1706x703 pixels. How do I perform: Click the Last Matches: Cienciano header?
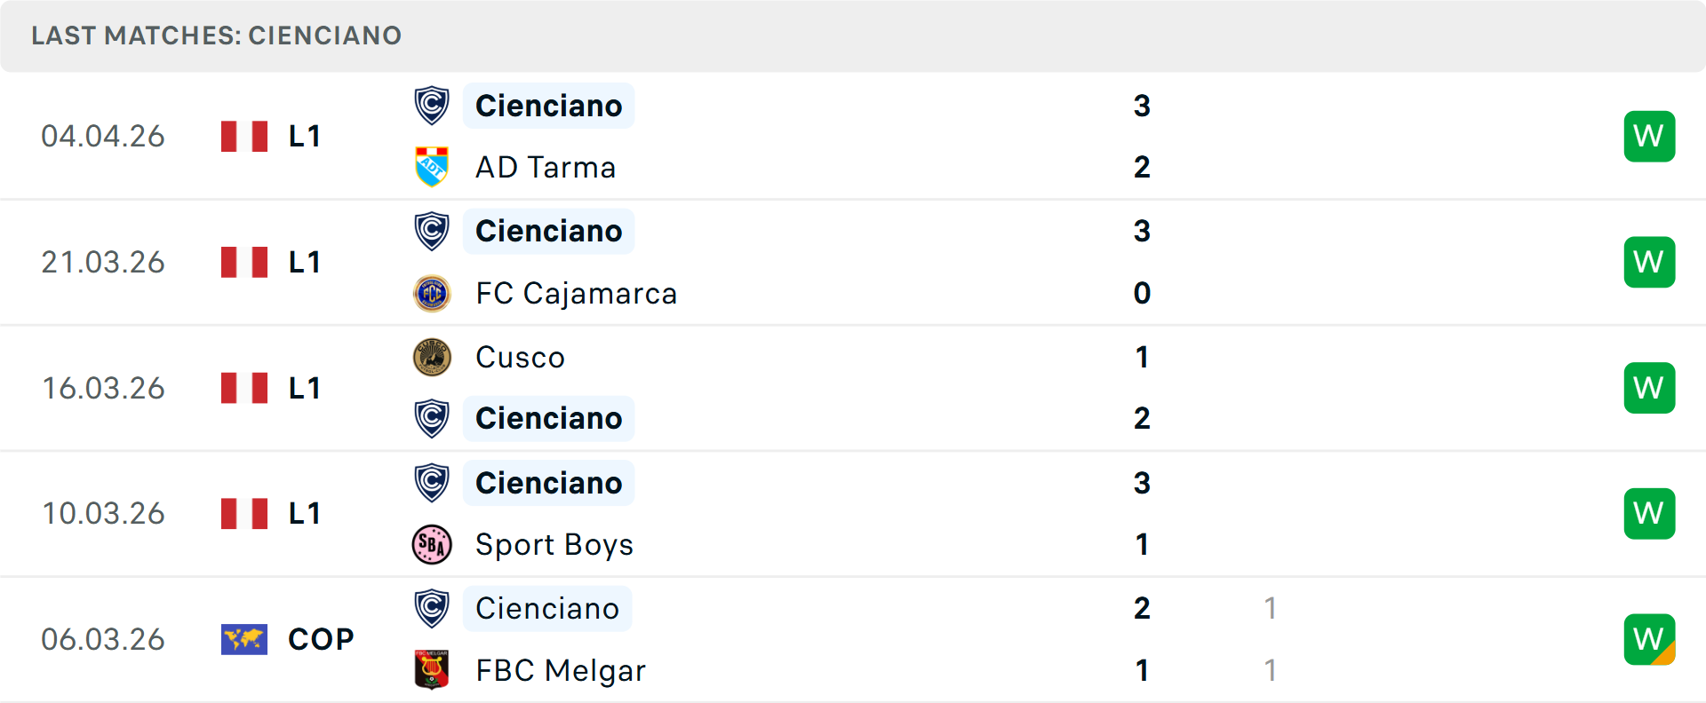(x=216, y=36)
